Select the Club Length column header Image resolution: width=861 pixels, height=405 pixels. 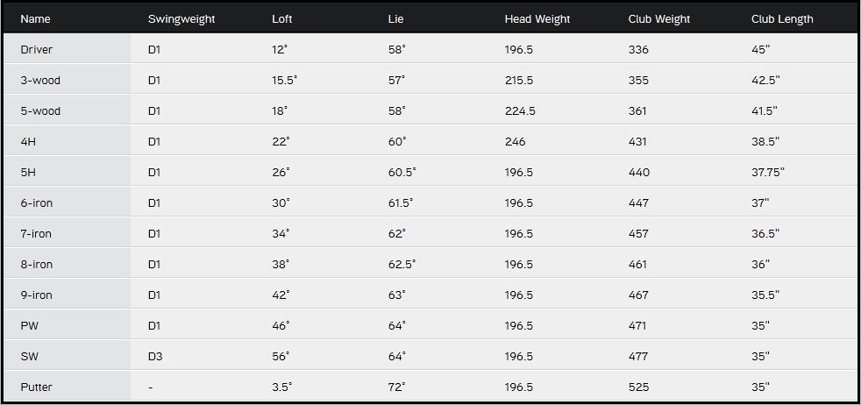[x=782, y=18]
